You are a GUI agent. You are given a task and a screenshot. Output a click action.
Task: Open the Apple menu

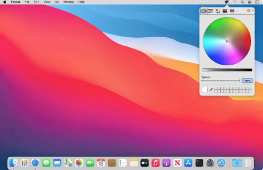(x=5, y=2)
